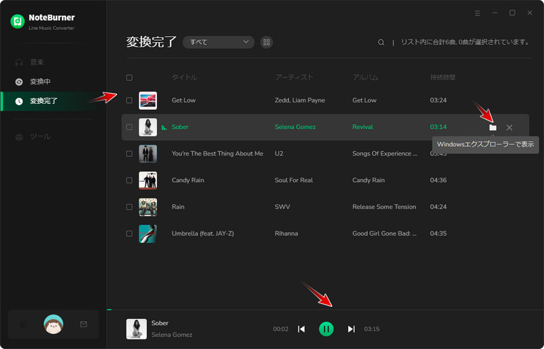Click the mail envelope icon
Screen dimensions: 544x349
click(x=84, y=325)
